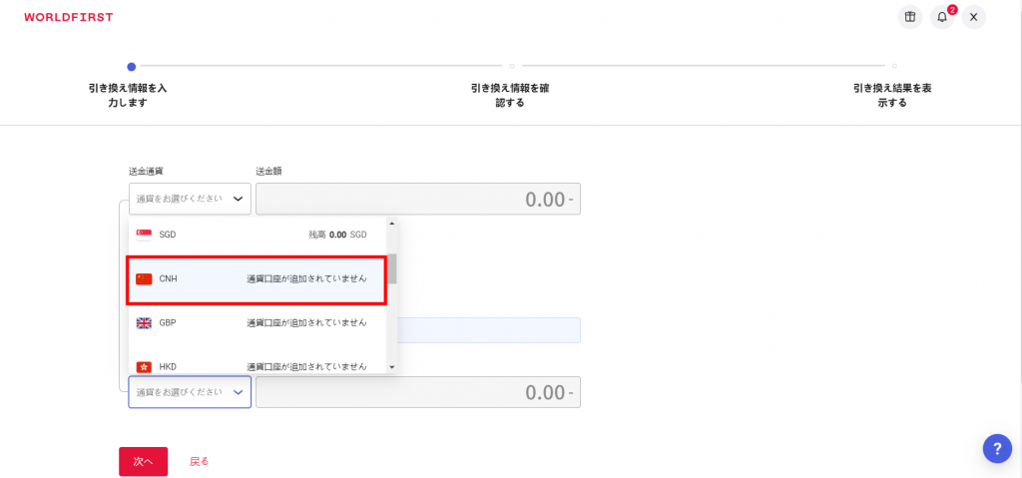Select CNH from the currency list
1022x478 pixels.
point(257,279)
